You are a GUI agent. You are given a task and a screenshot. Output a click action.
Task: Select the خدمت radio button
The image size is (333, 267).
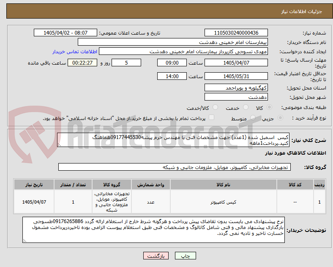pyautogui.click(x=246, y=107)
